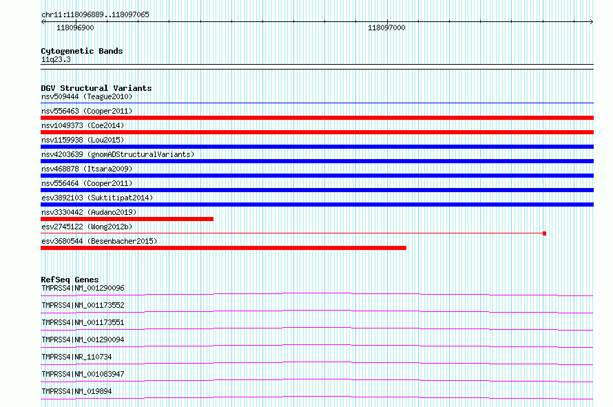This screenshot has width=613, height=407.
Task: Click the blue bar under esv3892103
Action: (x=317, y=205)
